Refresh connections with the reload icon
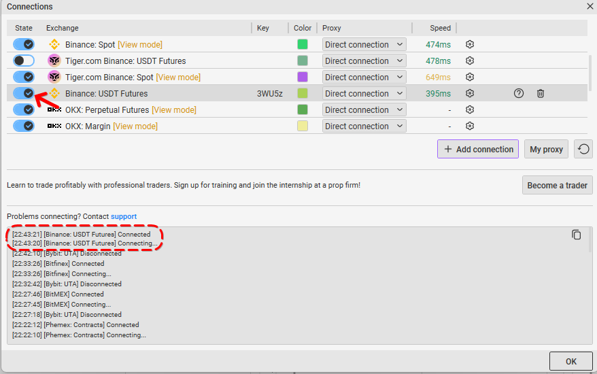The width and height of the screenshot is (597, 374). (x=583, y=149)
